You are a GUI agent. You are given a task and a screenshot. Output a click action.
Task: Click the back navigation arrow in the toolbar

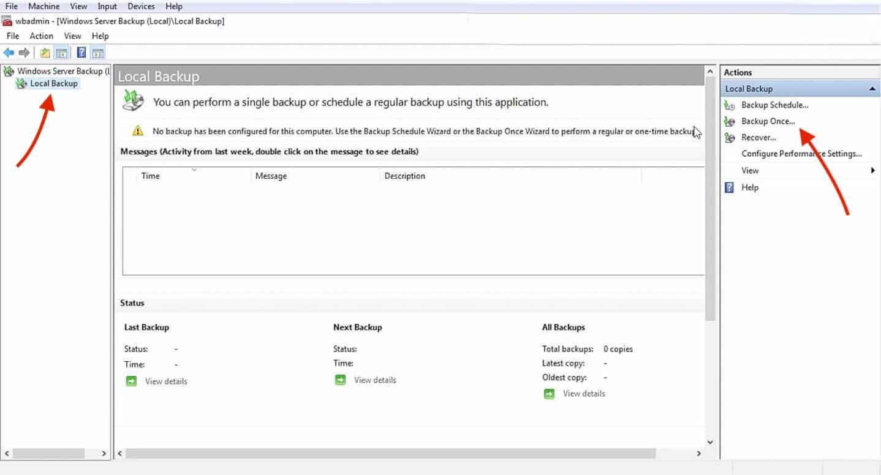[x=9, y=52]
